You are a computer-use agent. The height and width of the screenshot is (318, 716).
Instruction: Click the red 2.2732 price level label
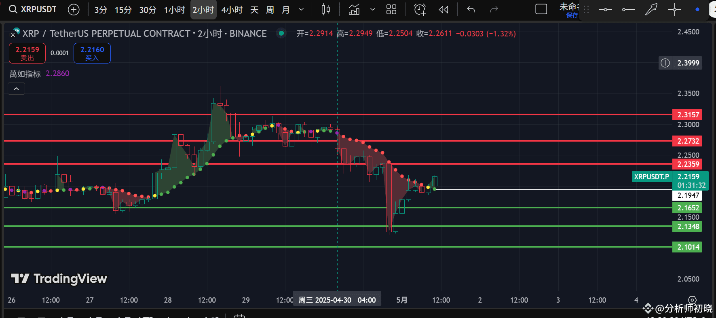pyautogui.click(x=687, y=141)
